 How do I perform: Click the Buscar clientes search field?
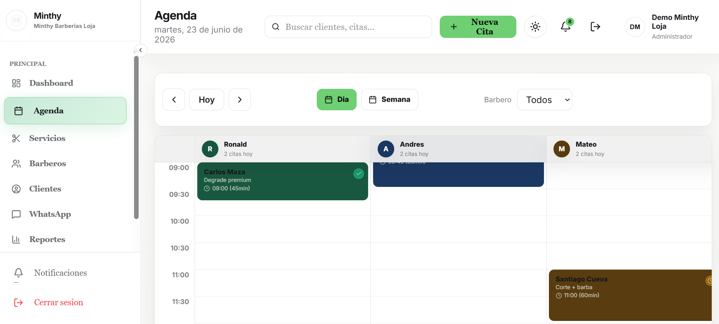click(x=348, y=27)
